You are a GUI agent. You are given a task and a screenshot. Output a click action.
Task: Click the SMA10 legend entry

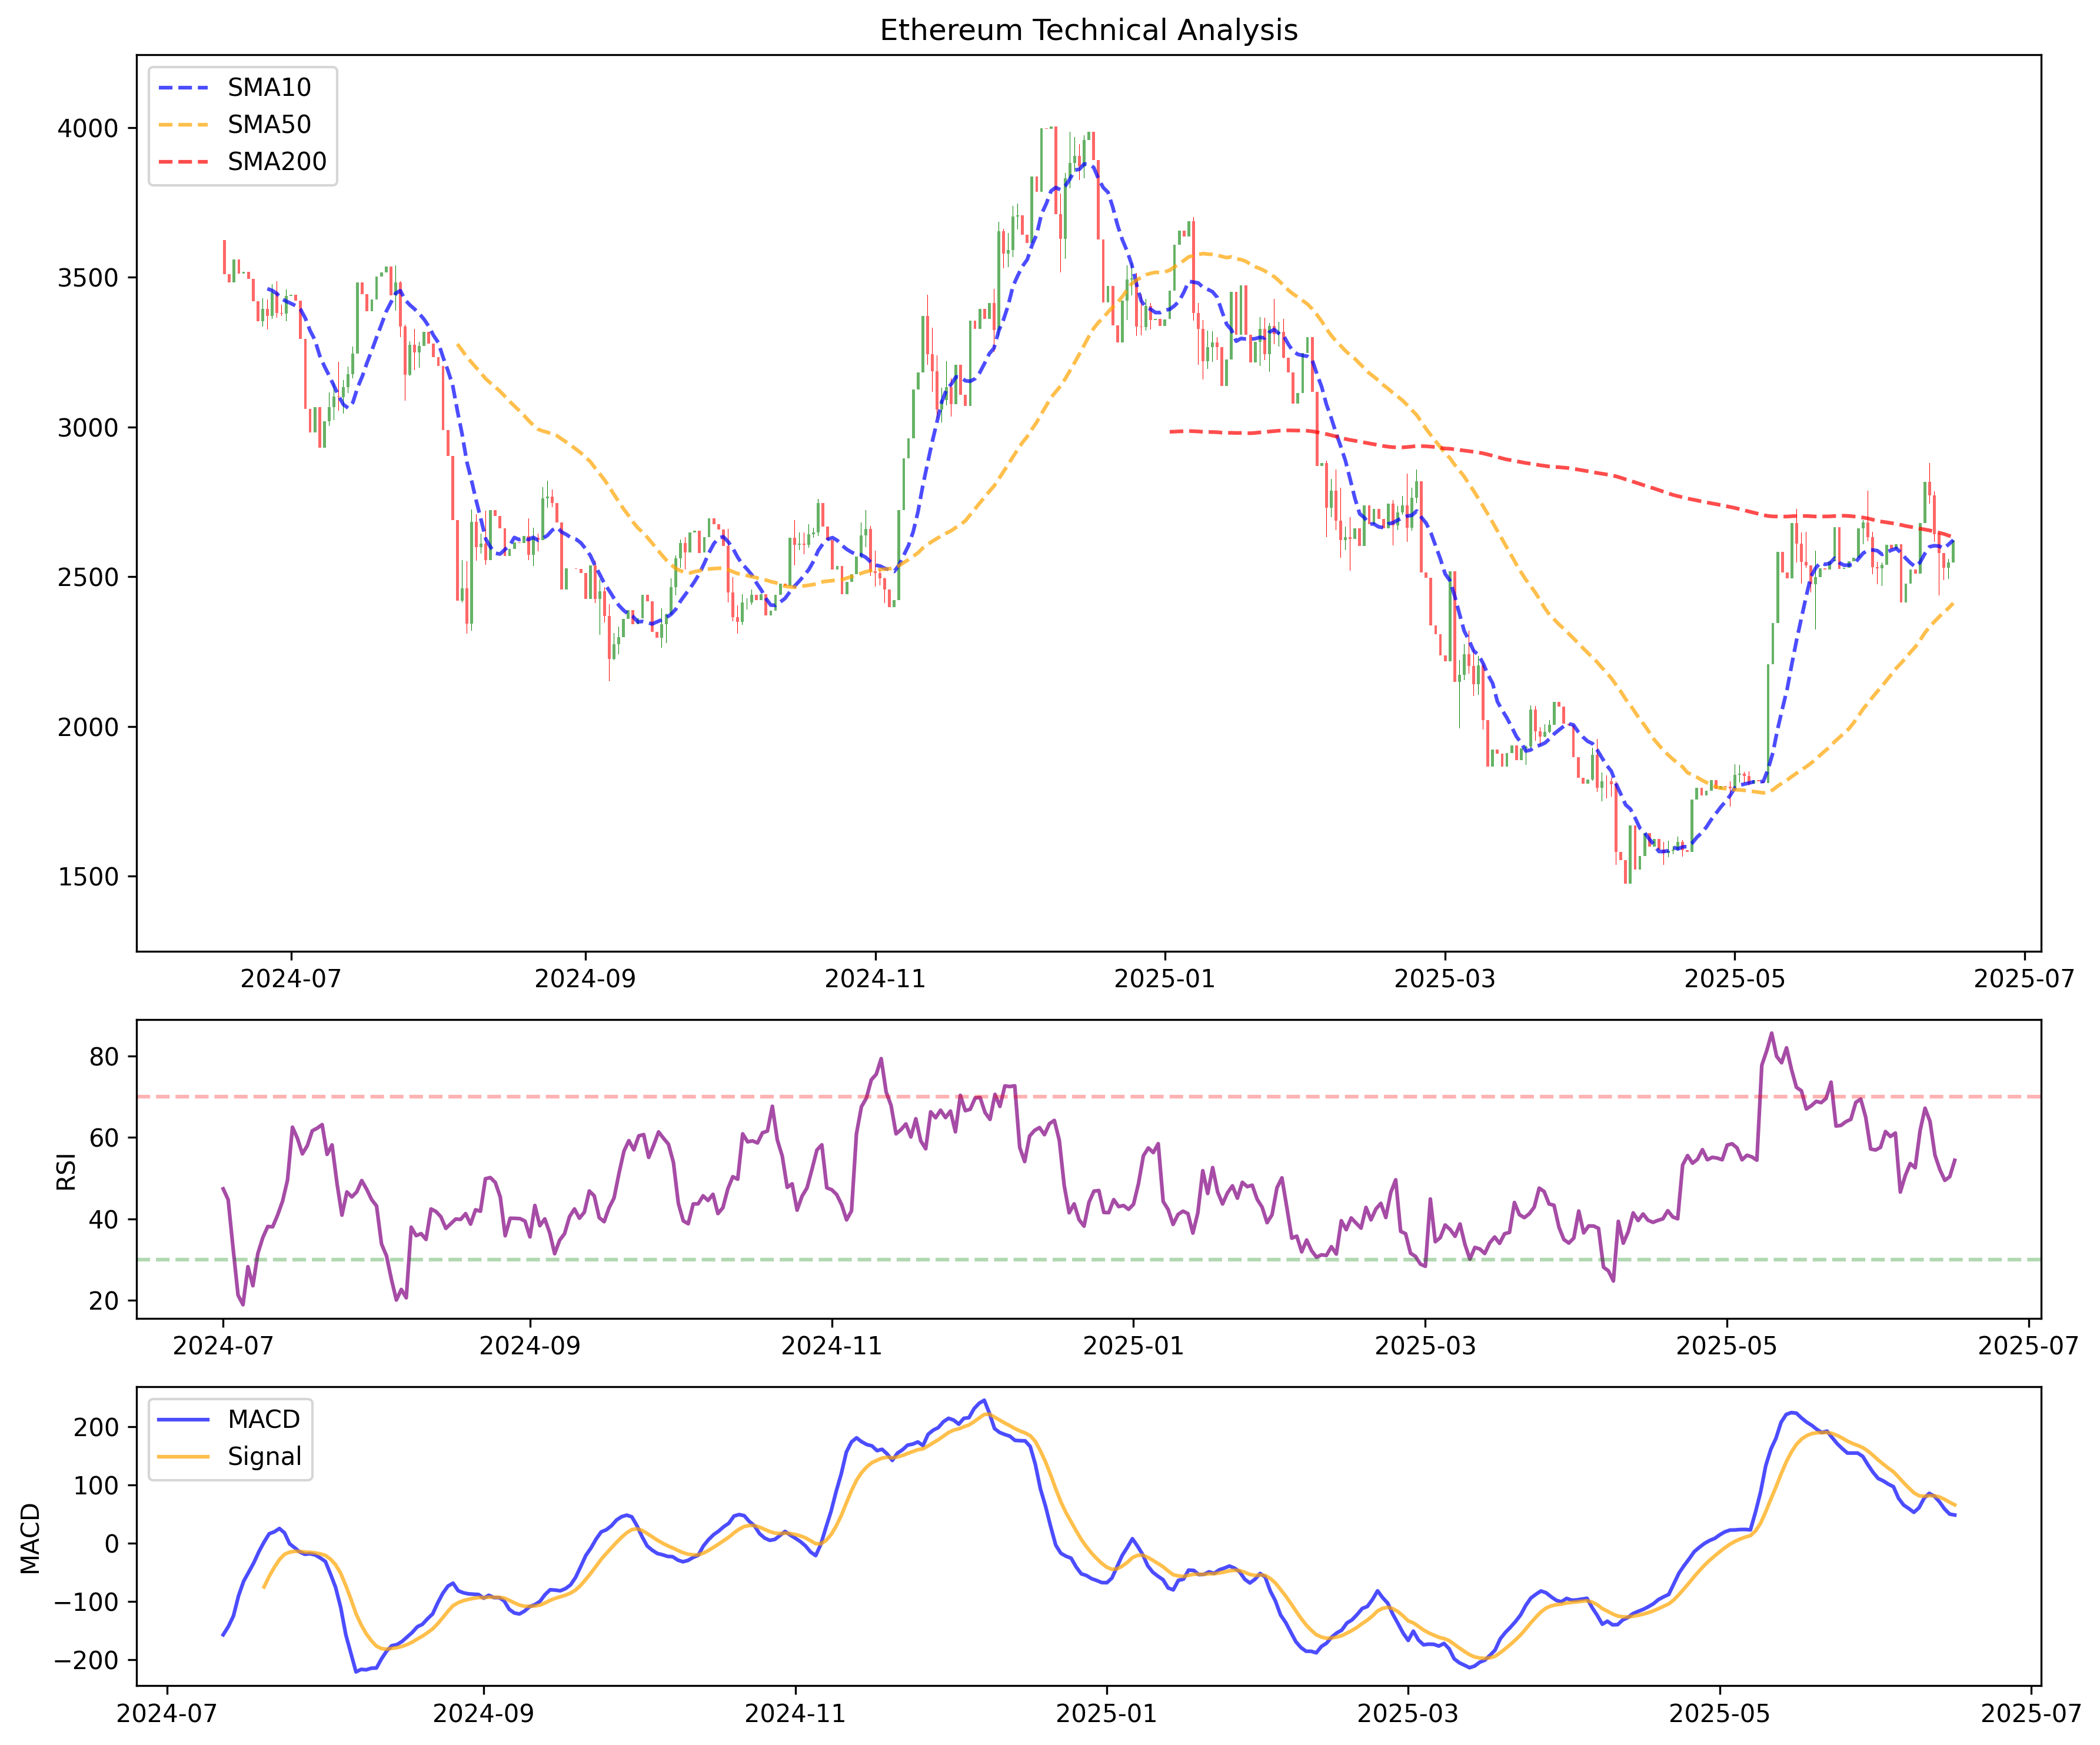(x=269, y=88)
